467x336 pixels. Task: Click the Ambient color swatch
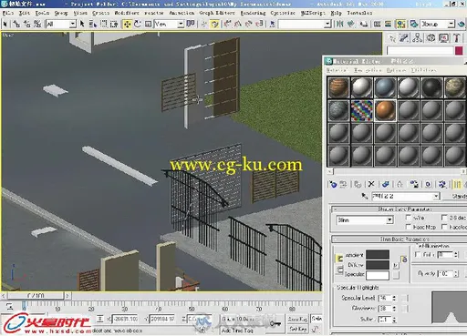[378, 254]
